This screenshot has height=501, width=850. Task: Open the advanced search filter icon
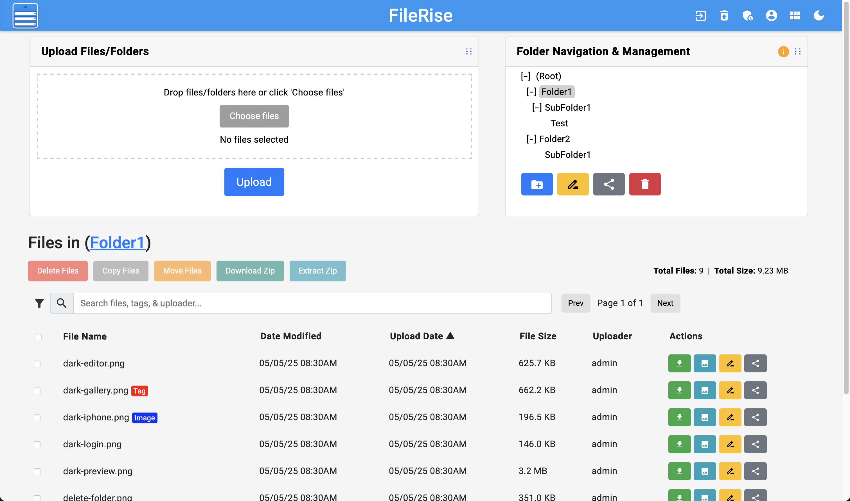point(39,303)
